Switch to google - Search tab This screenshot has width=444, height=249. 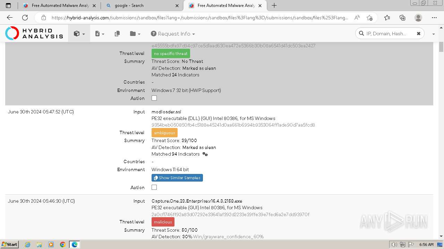pos(143,6)
